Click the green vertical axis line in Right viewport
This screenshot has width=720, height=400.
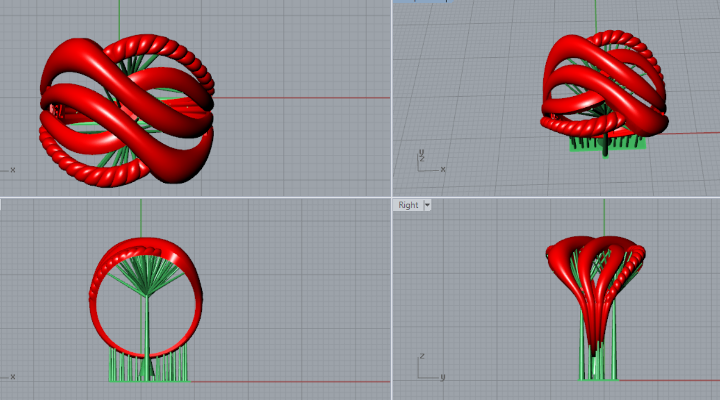point(604,217)
